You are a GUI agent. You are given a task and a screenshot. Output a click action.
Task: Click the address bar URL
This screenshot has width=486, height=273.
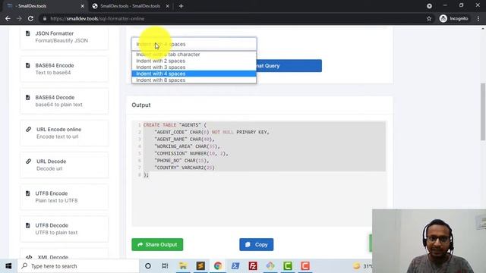(x=97, y=18)
